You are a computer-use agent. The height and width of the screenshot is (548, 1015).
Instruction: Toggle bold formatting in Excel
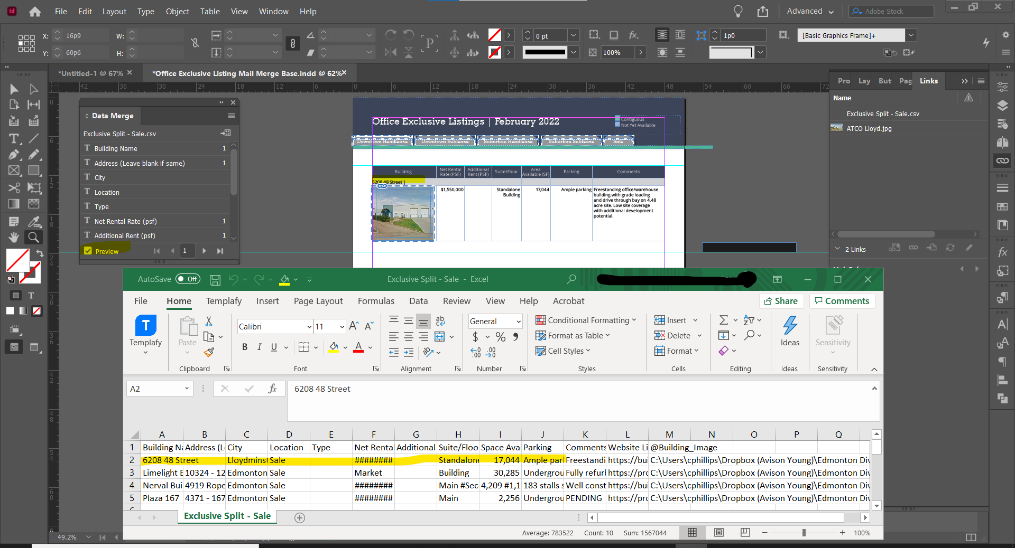(244, 347)
